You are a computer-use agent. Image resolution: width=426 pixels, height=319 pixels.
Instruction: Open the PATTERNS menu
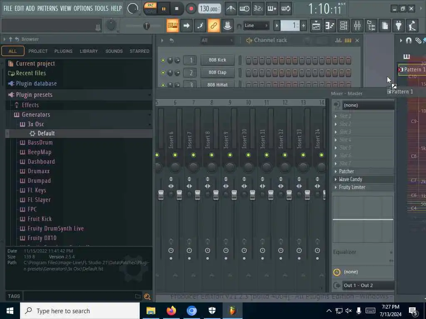coord(47,8)
